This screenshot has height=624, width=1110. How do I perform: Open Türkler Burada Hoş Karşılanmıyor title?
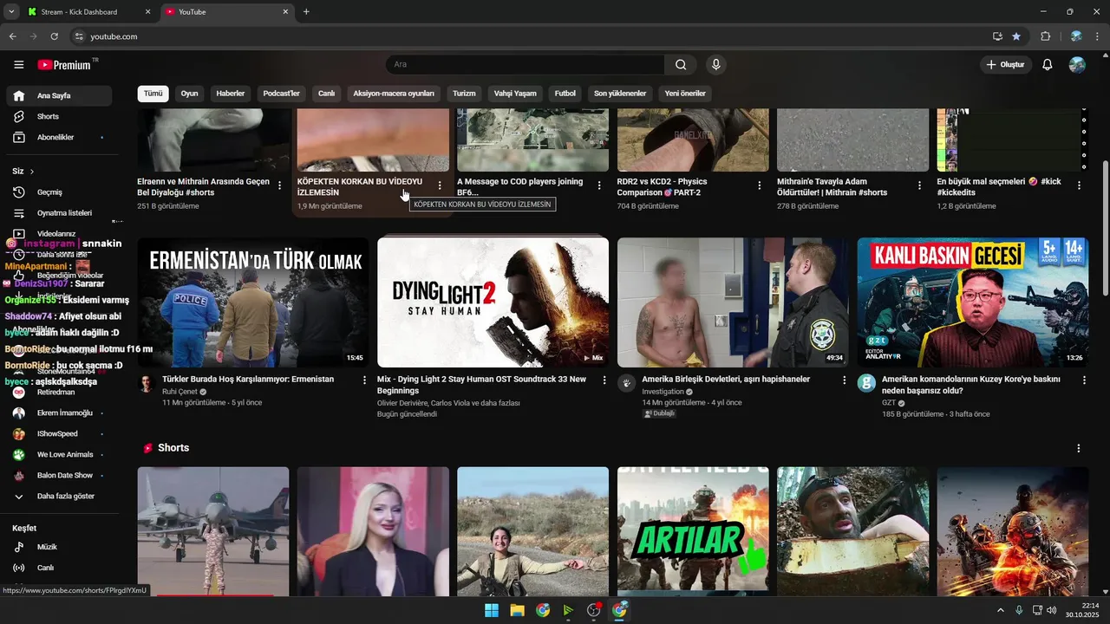(249, 380)
